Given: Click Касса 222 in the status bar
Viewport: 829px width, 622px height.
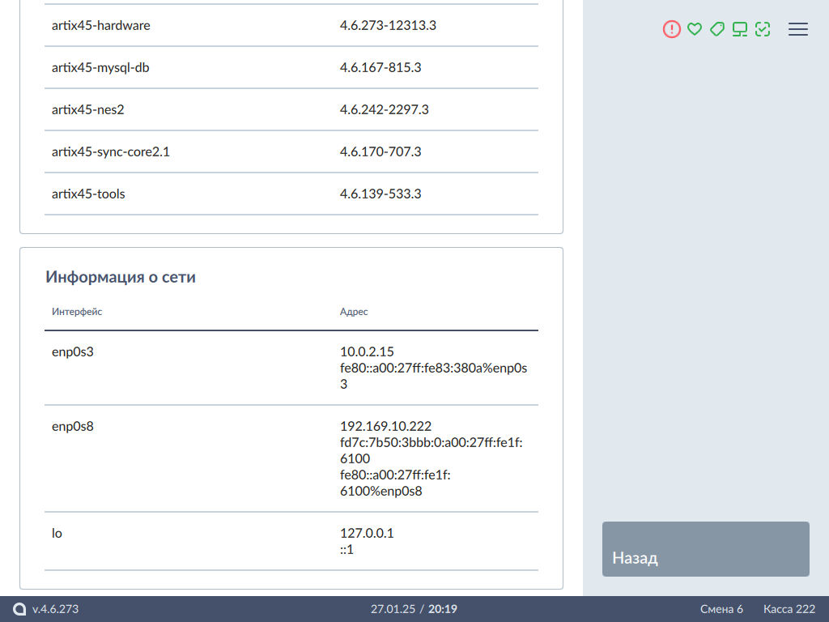Looking at the screenshot, I should pos(789,609).
